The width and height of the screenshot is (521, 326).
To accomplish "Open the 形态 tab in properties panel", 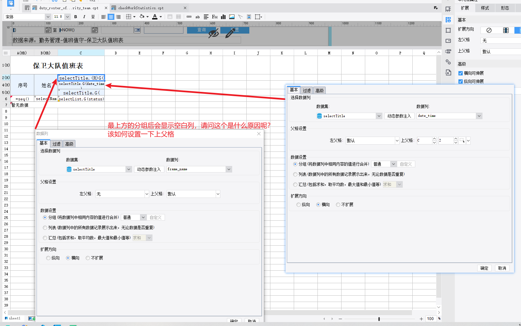I will [505, 8].
